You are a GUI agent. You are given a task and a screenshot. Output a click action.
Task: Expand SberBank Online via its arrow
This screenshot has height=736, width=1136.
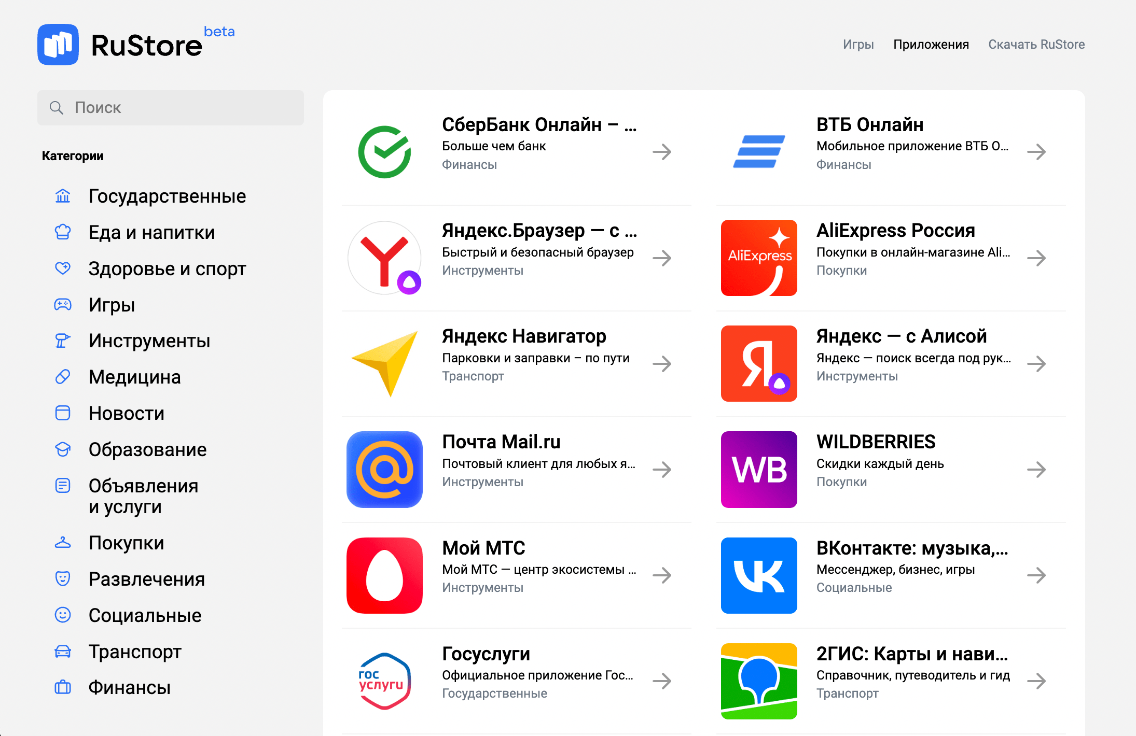point(662,152)
